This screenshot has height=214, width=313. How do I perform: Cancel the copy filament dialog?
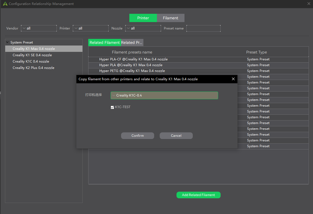click(x=176, y=136)
